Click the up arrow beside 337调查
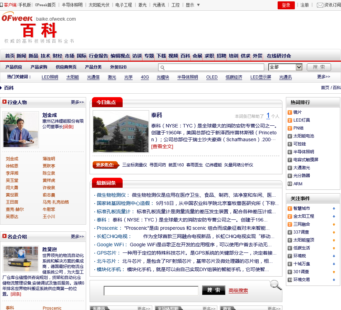341x310 pixels. pyautogui.click(x=334, y=232)
